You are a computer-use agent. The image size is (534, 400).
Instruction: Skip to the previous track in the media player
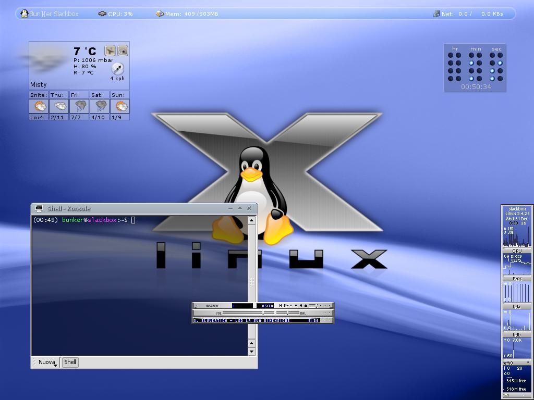281,305
